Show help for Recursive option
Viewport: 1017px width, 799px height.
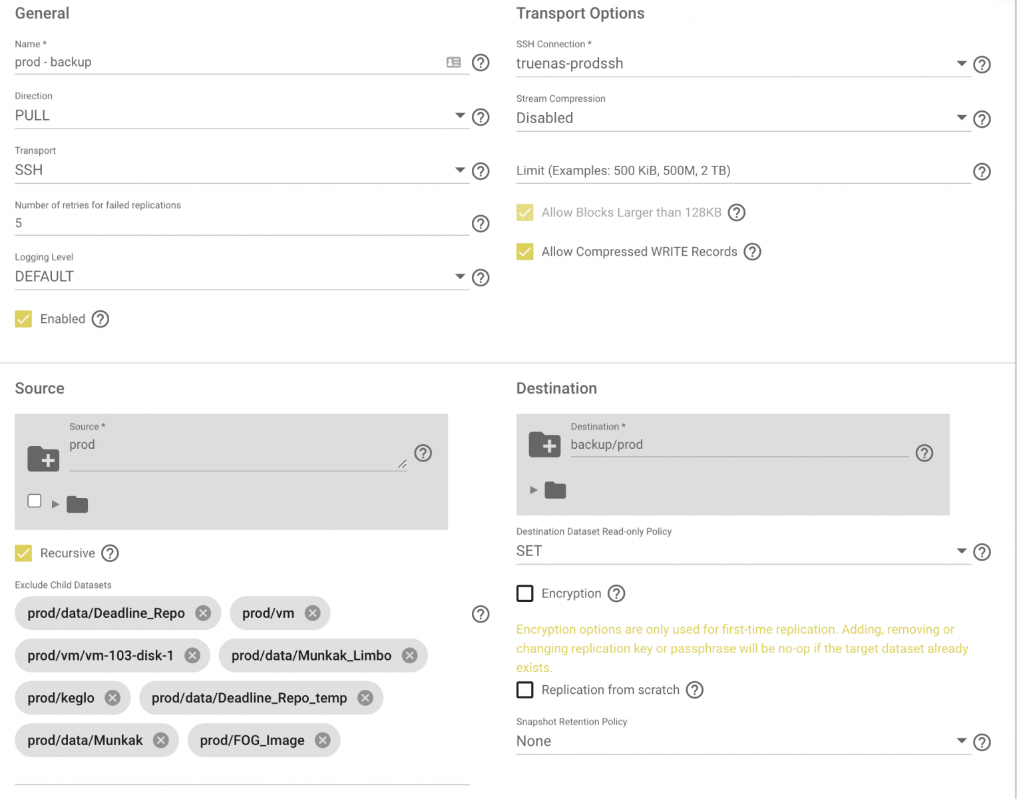pyautogui.click(x=110, y=553)
